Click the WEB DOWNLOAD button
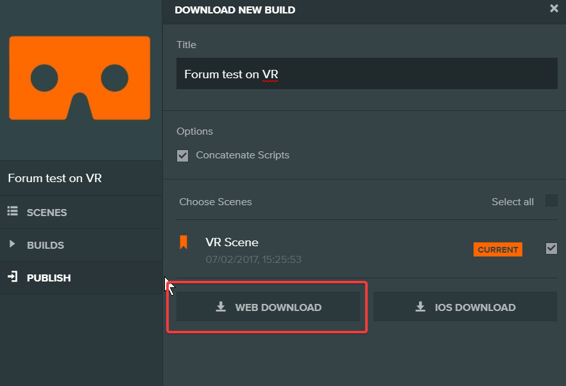Screen dimensions: 566x386 pyautogui.click(x=268, y=306)
